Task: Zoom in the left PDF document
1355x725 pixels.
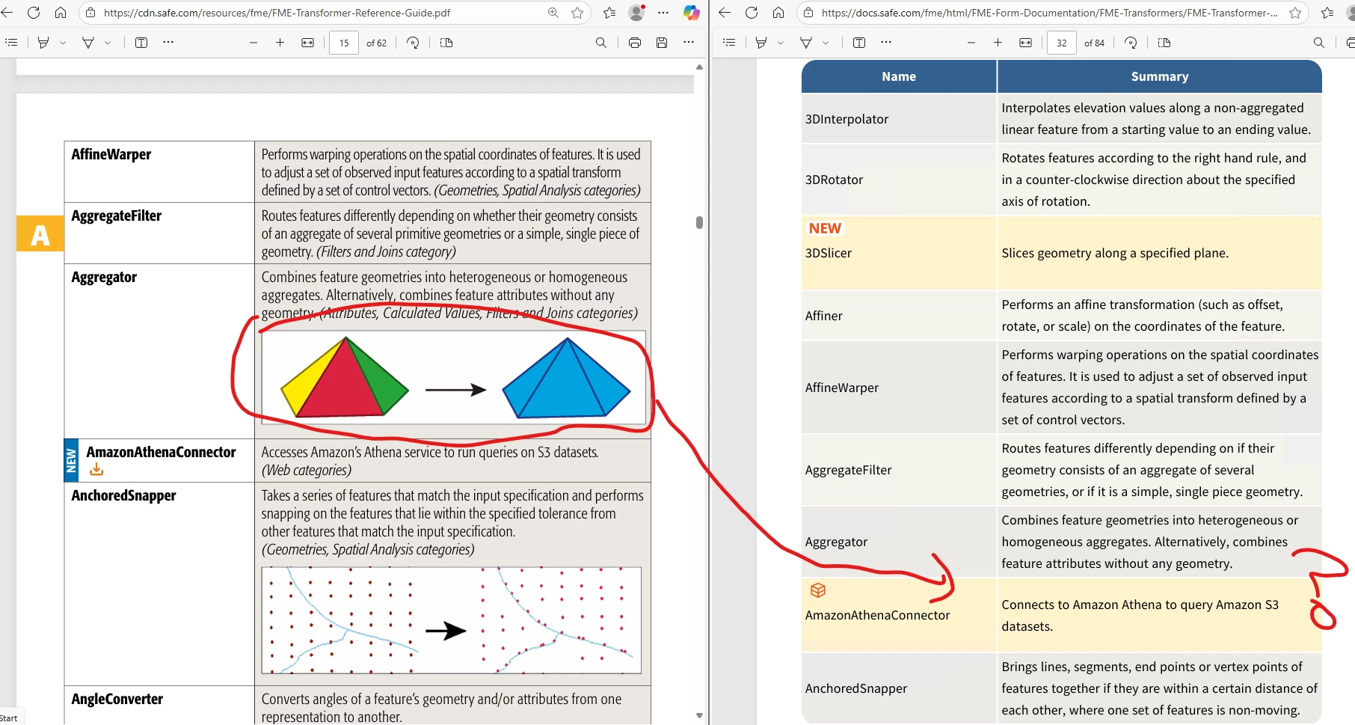Action: tap(280, 43)
